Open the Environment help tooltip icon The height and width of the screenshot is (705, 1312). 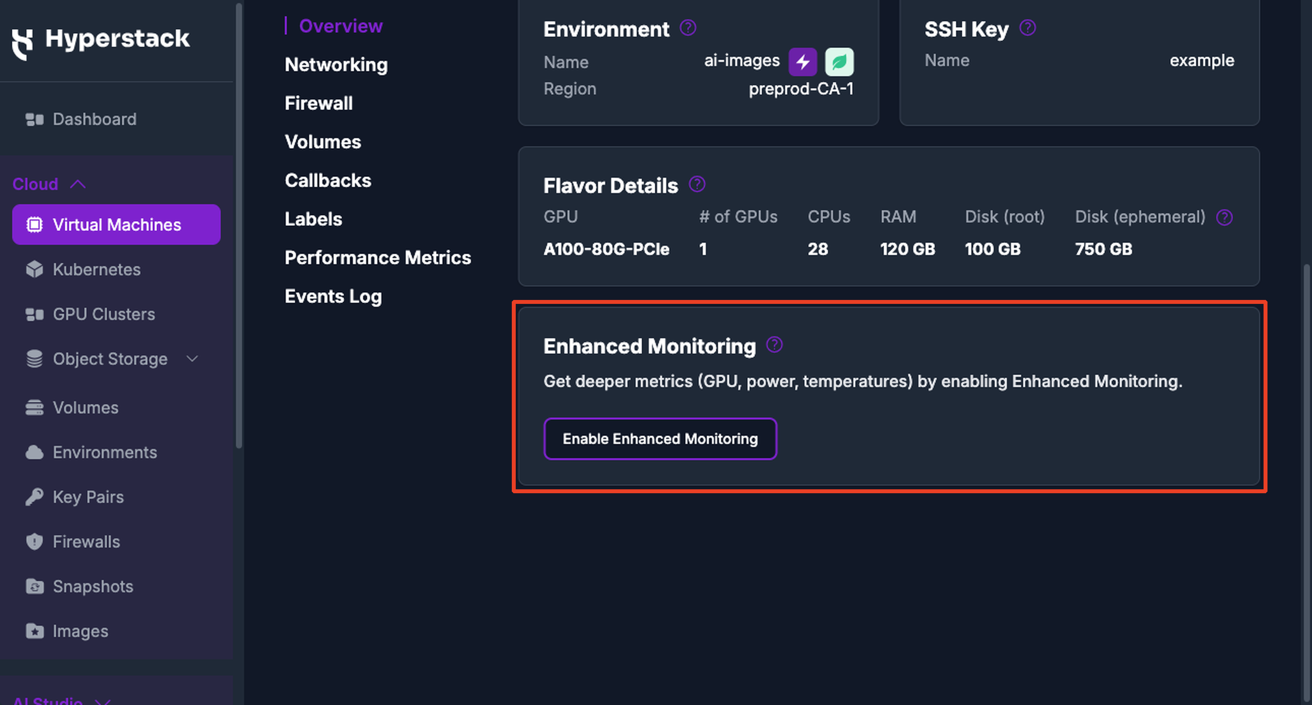pyautogui.click(x=688, y=28)
